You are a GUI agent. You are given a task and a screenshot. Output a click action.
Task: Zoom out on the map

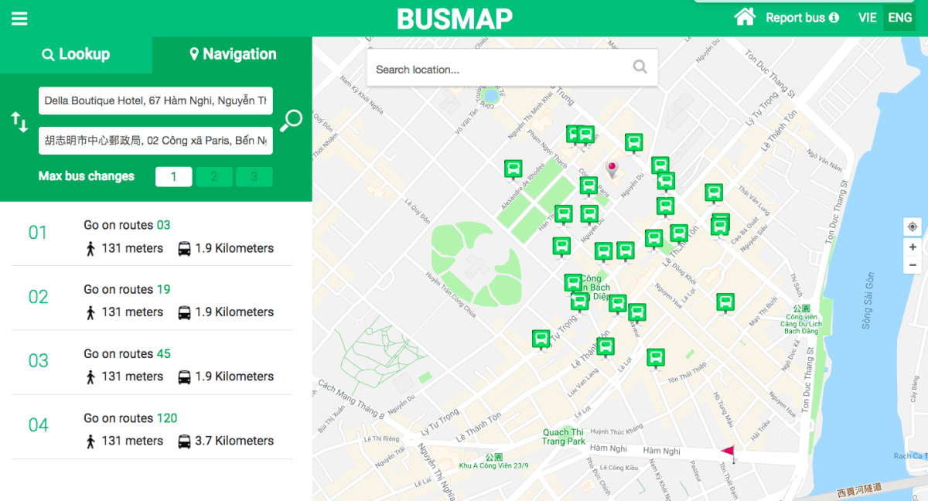point(913,265)
